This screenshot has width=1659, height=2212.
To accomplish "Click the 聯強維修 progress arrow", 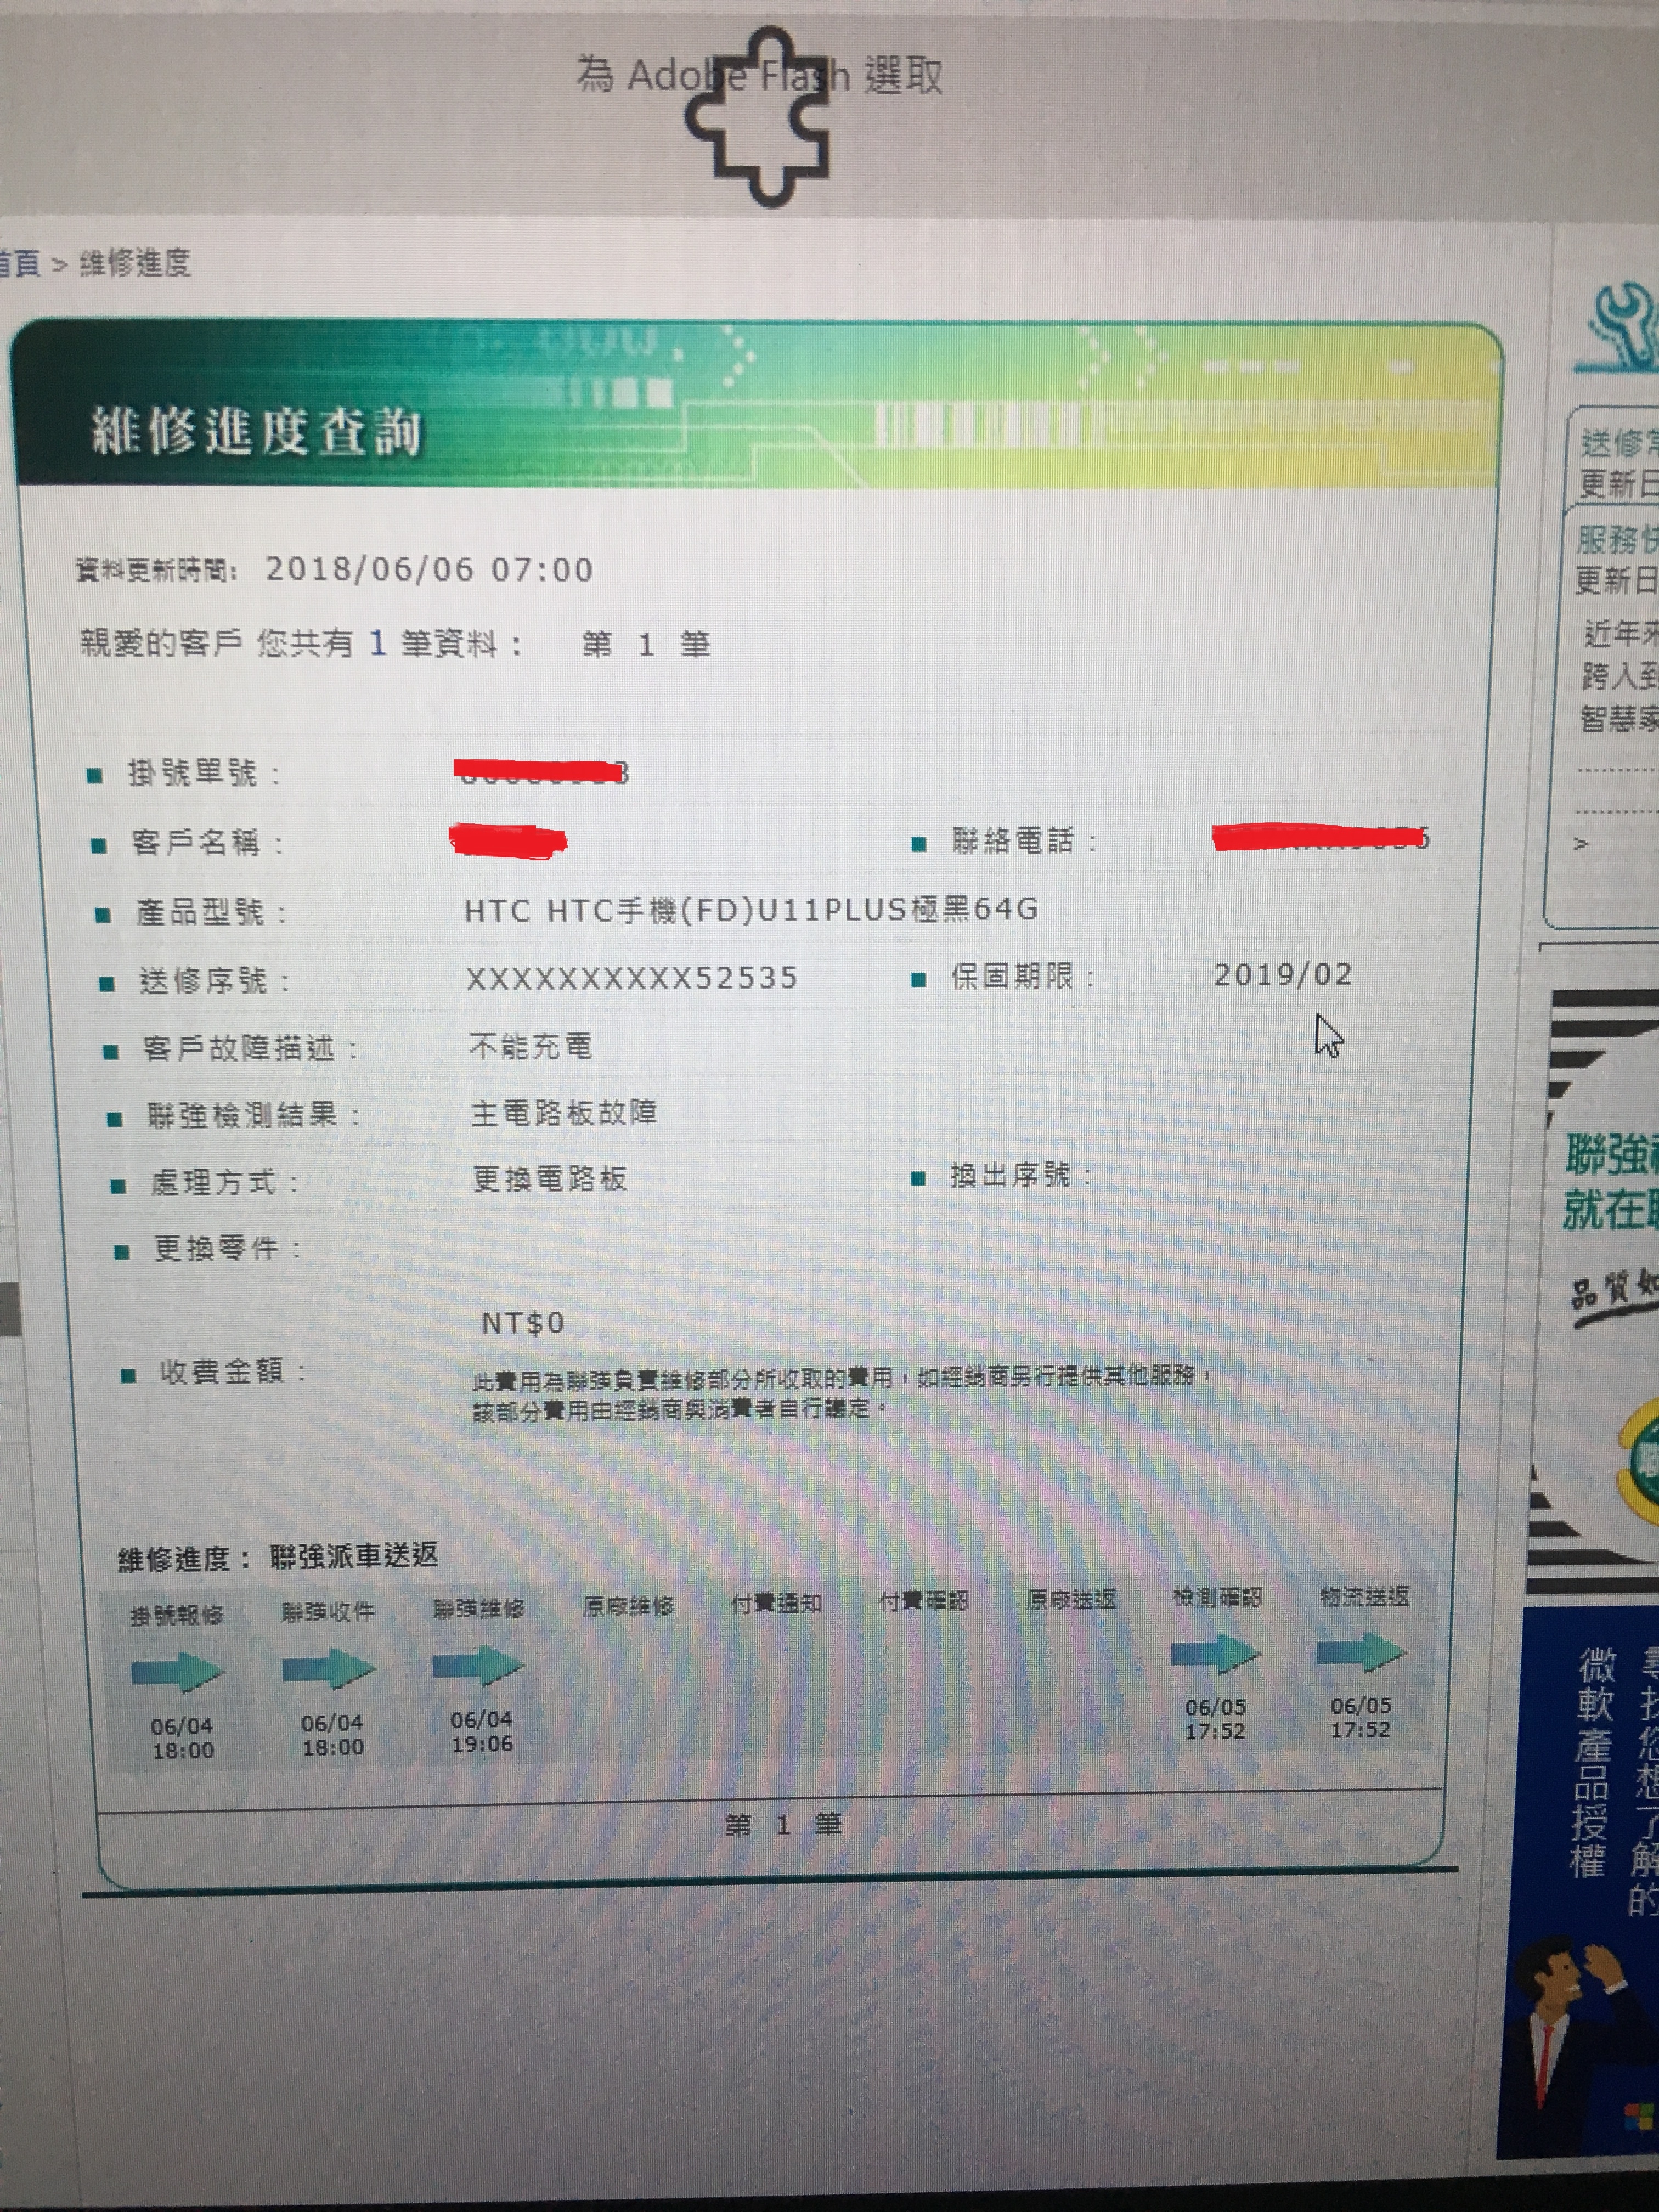I will coord(478,1665).
